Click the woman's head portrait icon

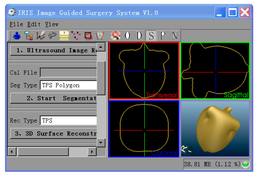pyautogui.click(x=115, y=36)
